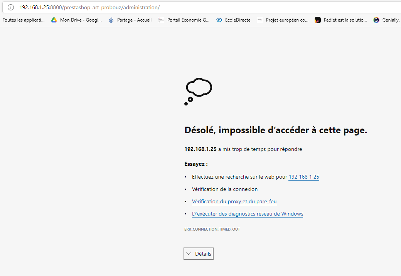Click the EcoleDirecte bookmark icon
Screen dimensions: 401x276
tap(219, 20)
